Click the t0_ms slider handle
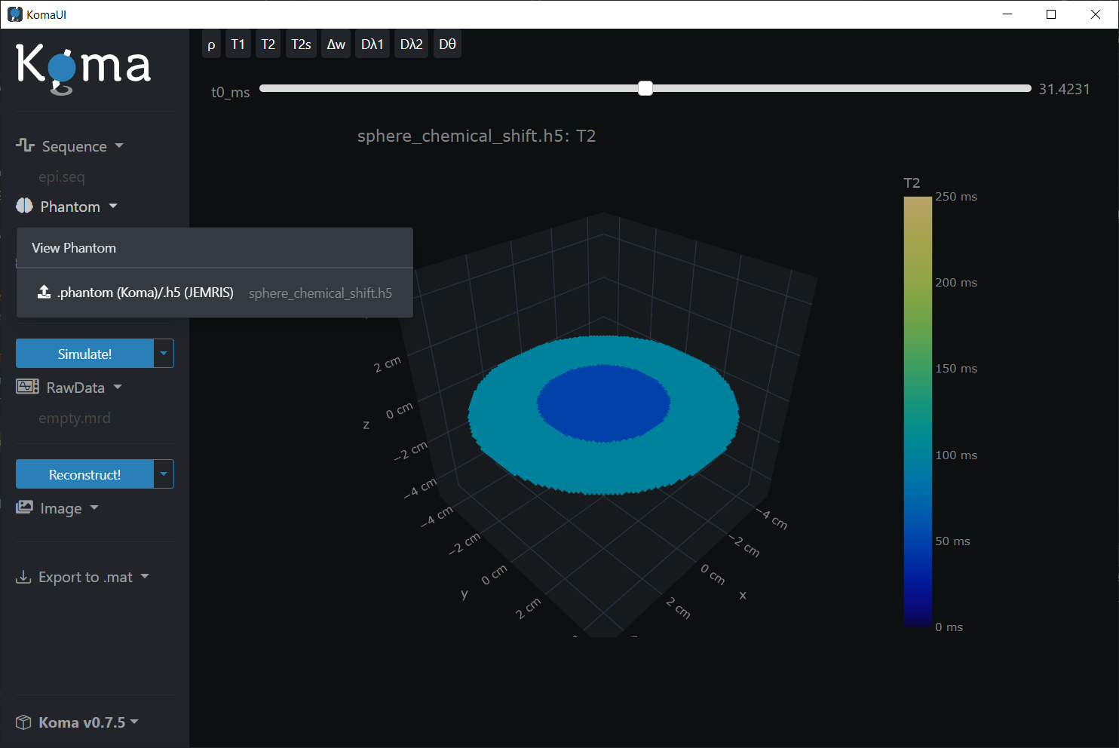1119x748 pixels. pyautogui.click(x=645, y=88)
